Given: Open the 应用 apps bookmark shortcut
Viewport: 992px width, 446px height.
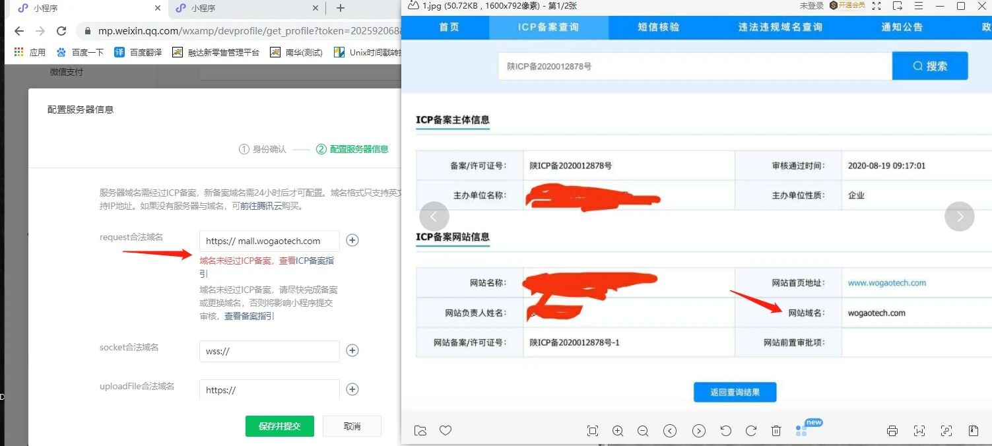Looking at the screenshot, I should pos(30,52).
